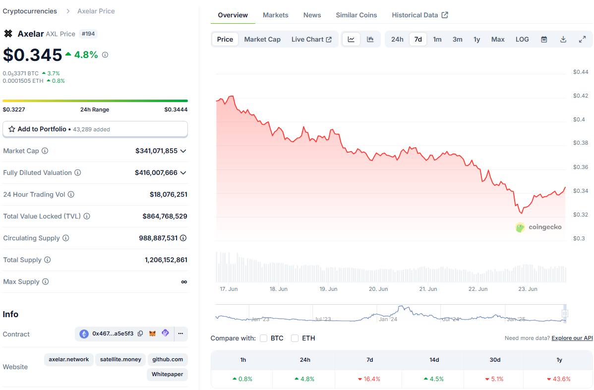The image size is (594, 390).
Task: Select 1m chart timeframe
Action: pos(437,39)
